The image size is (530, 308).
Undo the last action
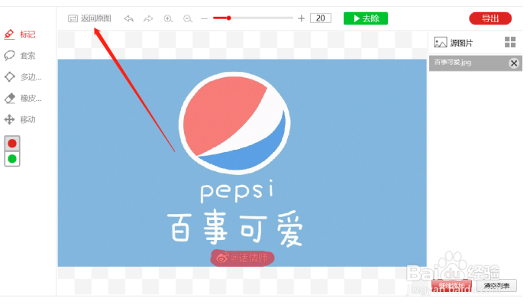pos(129,18)
